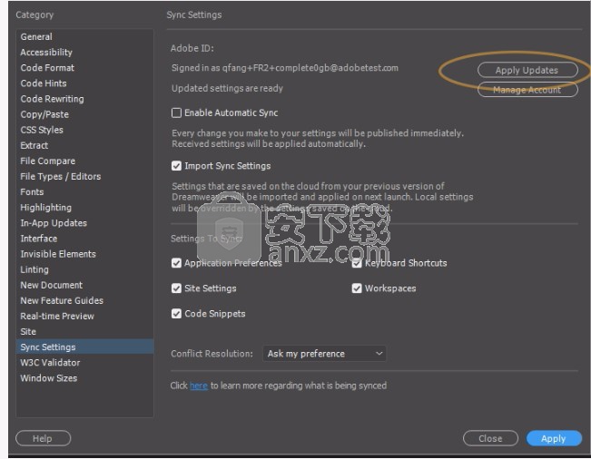This screenshot has height=459, width=591.
Task: Select the highlighted Sync Settings category
Action: (x=84, y=347)
